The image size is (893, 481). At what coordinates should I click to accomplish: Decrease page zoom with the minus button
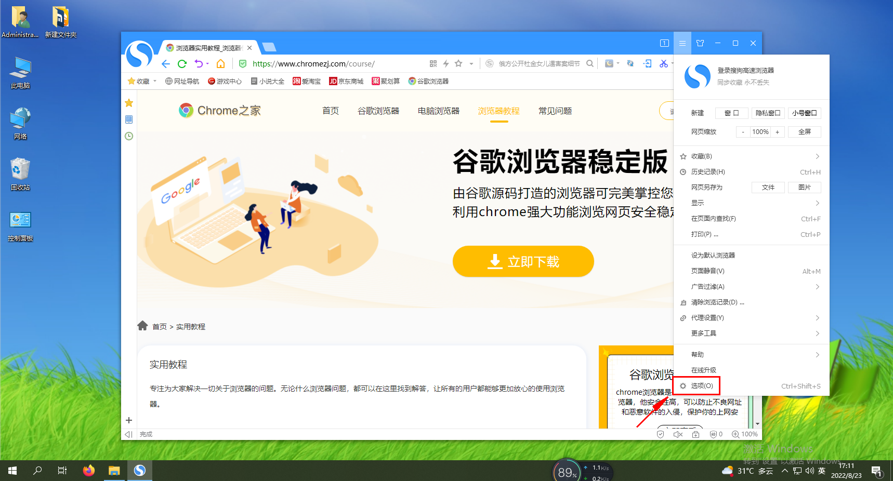pos(743,132)
